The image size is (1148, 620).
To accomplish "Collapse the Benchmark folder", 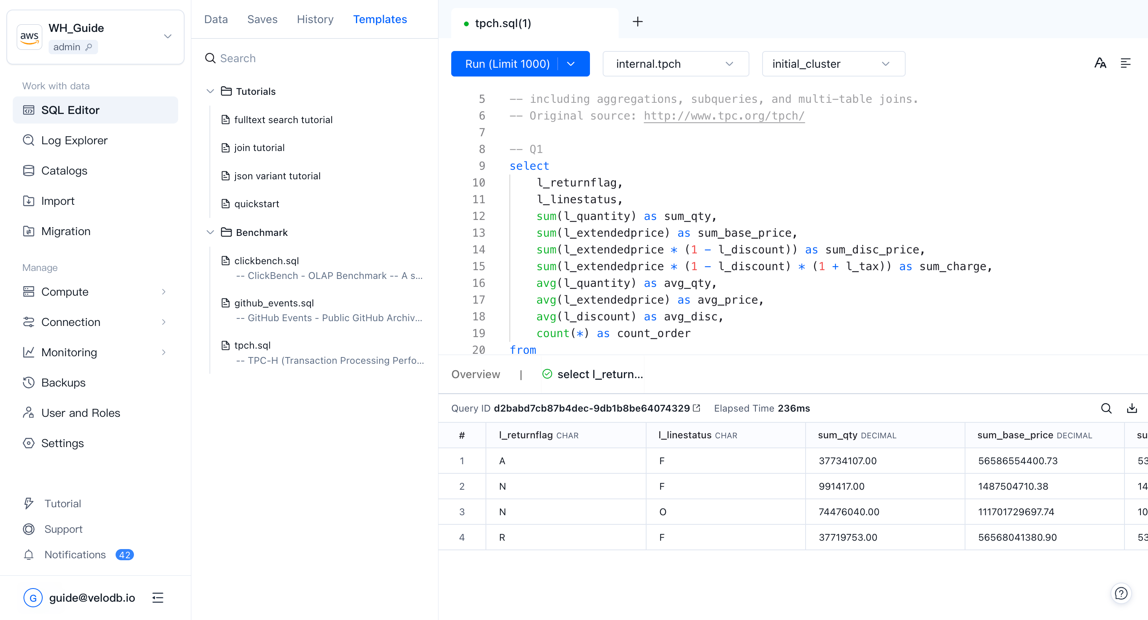I will tap(210, 232).
